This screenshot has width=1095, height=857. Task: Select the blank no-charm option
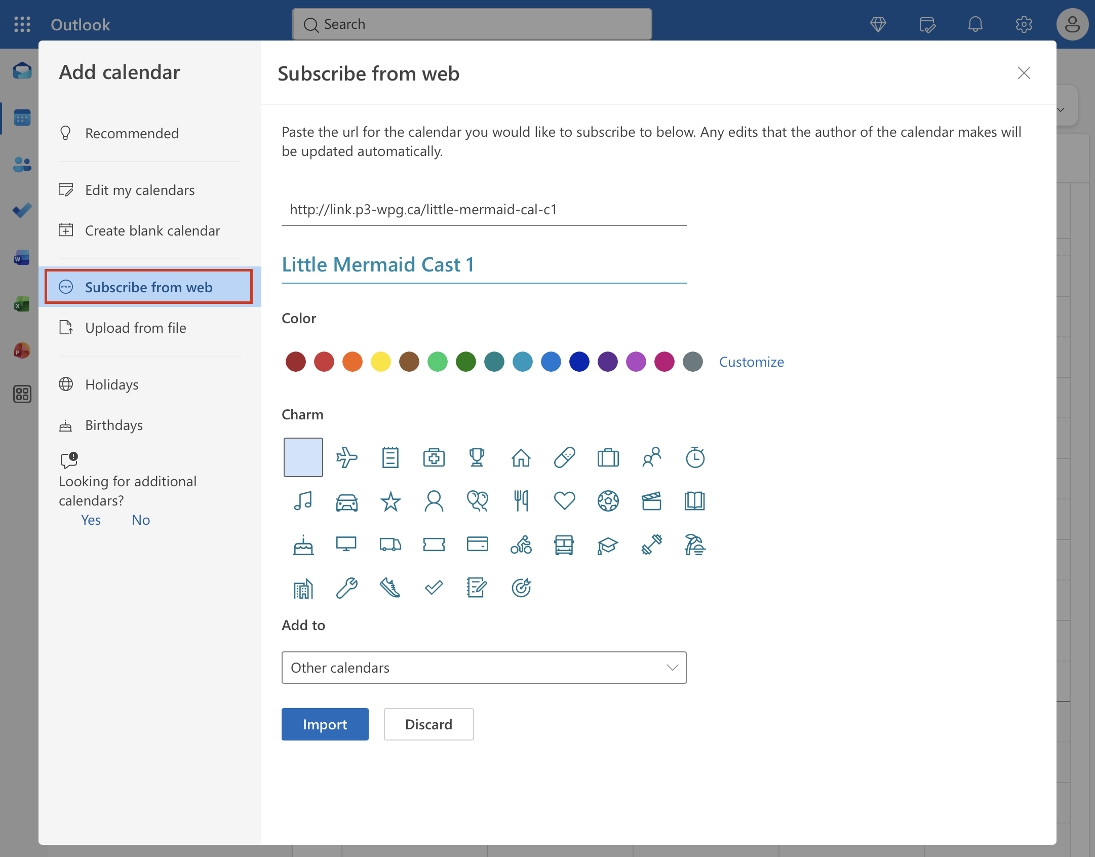pyautogui.click(x=303, y=457)
